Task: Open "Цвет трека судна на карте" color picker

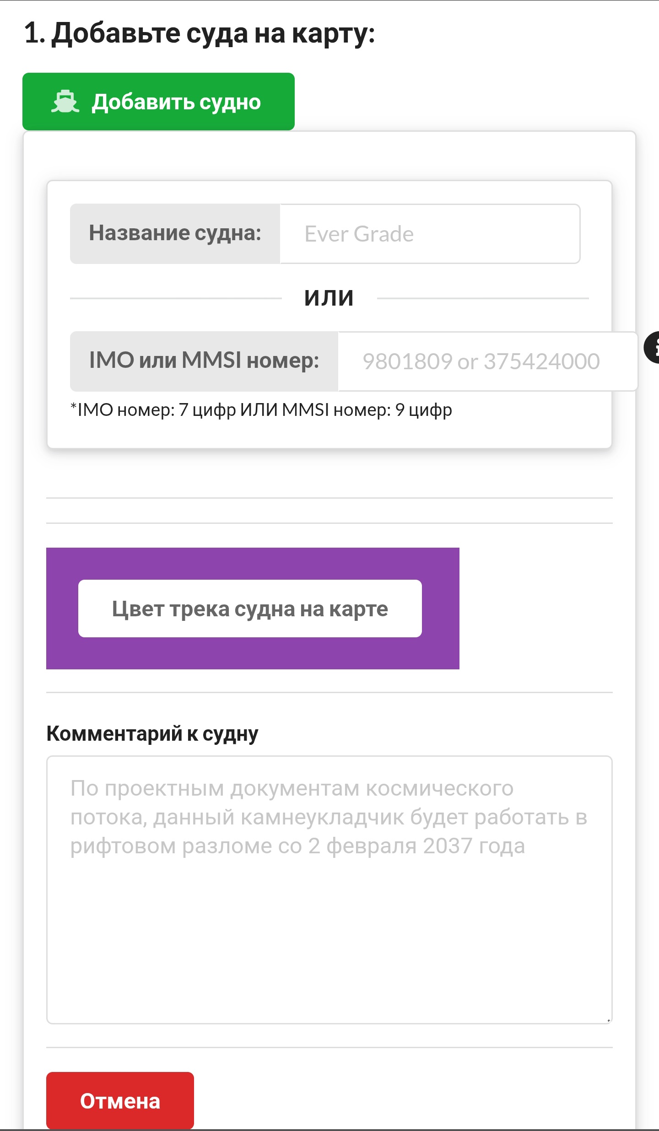Action: pyautogui.click(x=250, y=609)
